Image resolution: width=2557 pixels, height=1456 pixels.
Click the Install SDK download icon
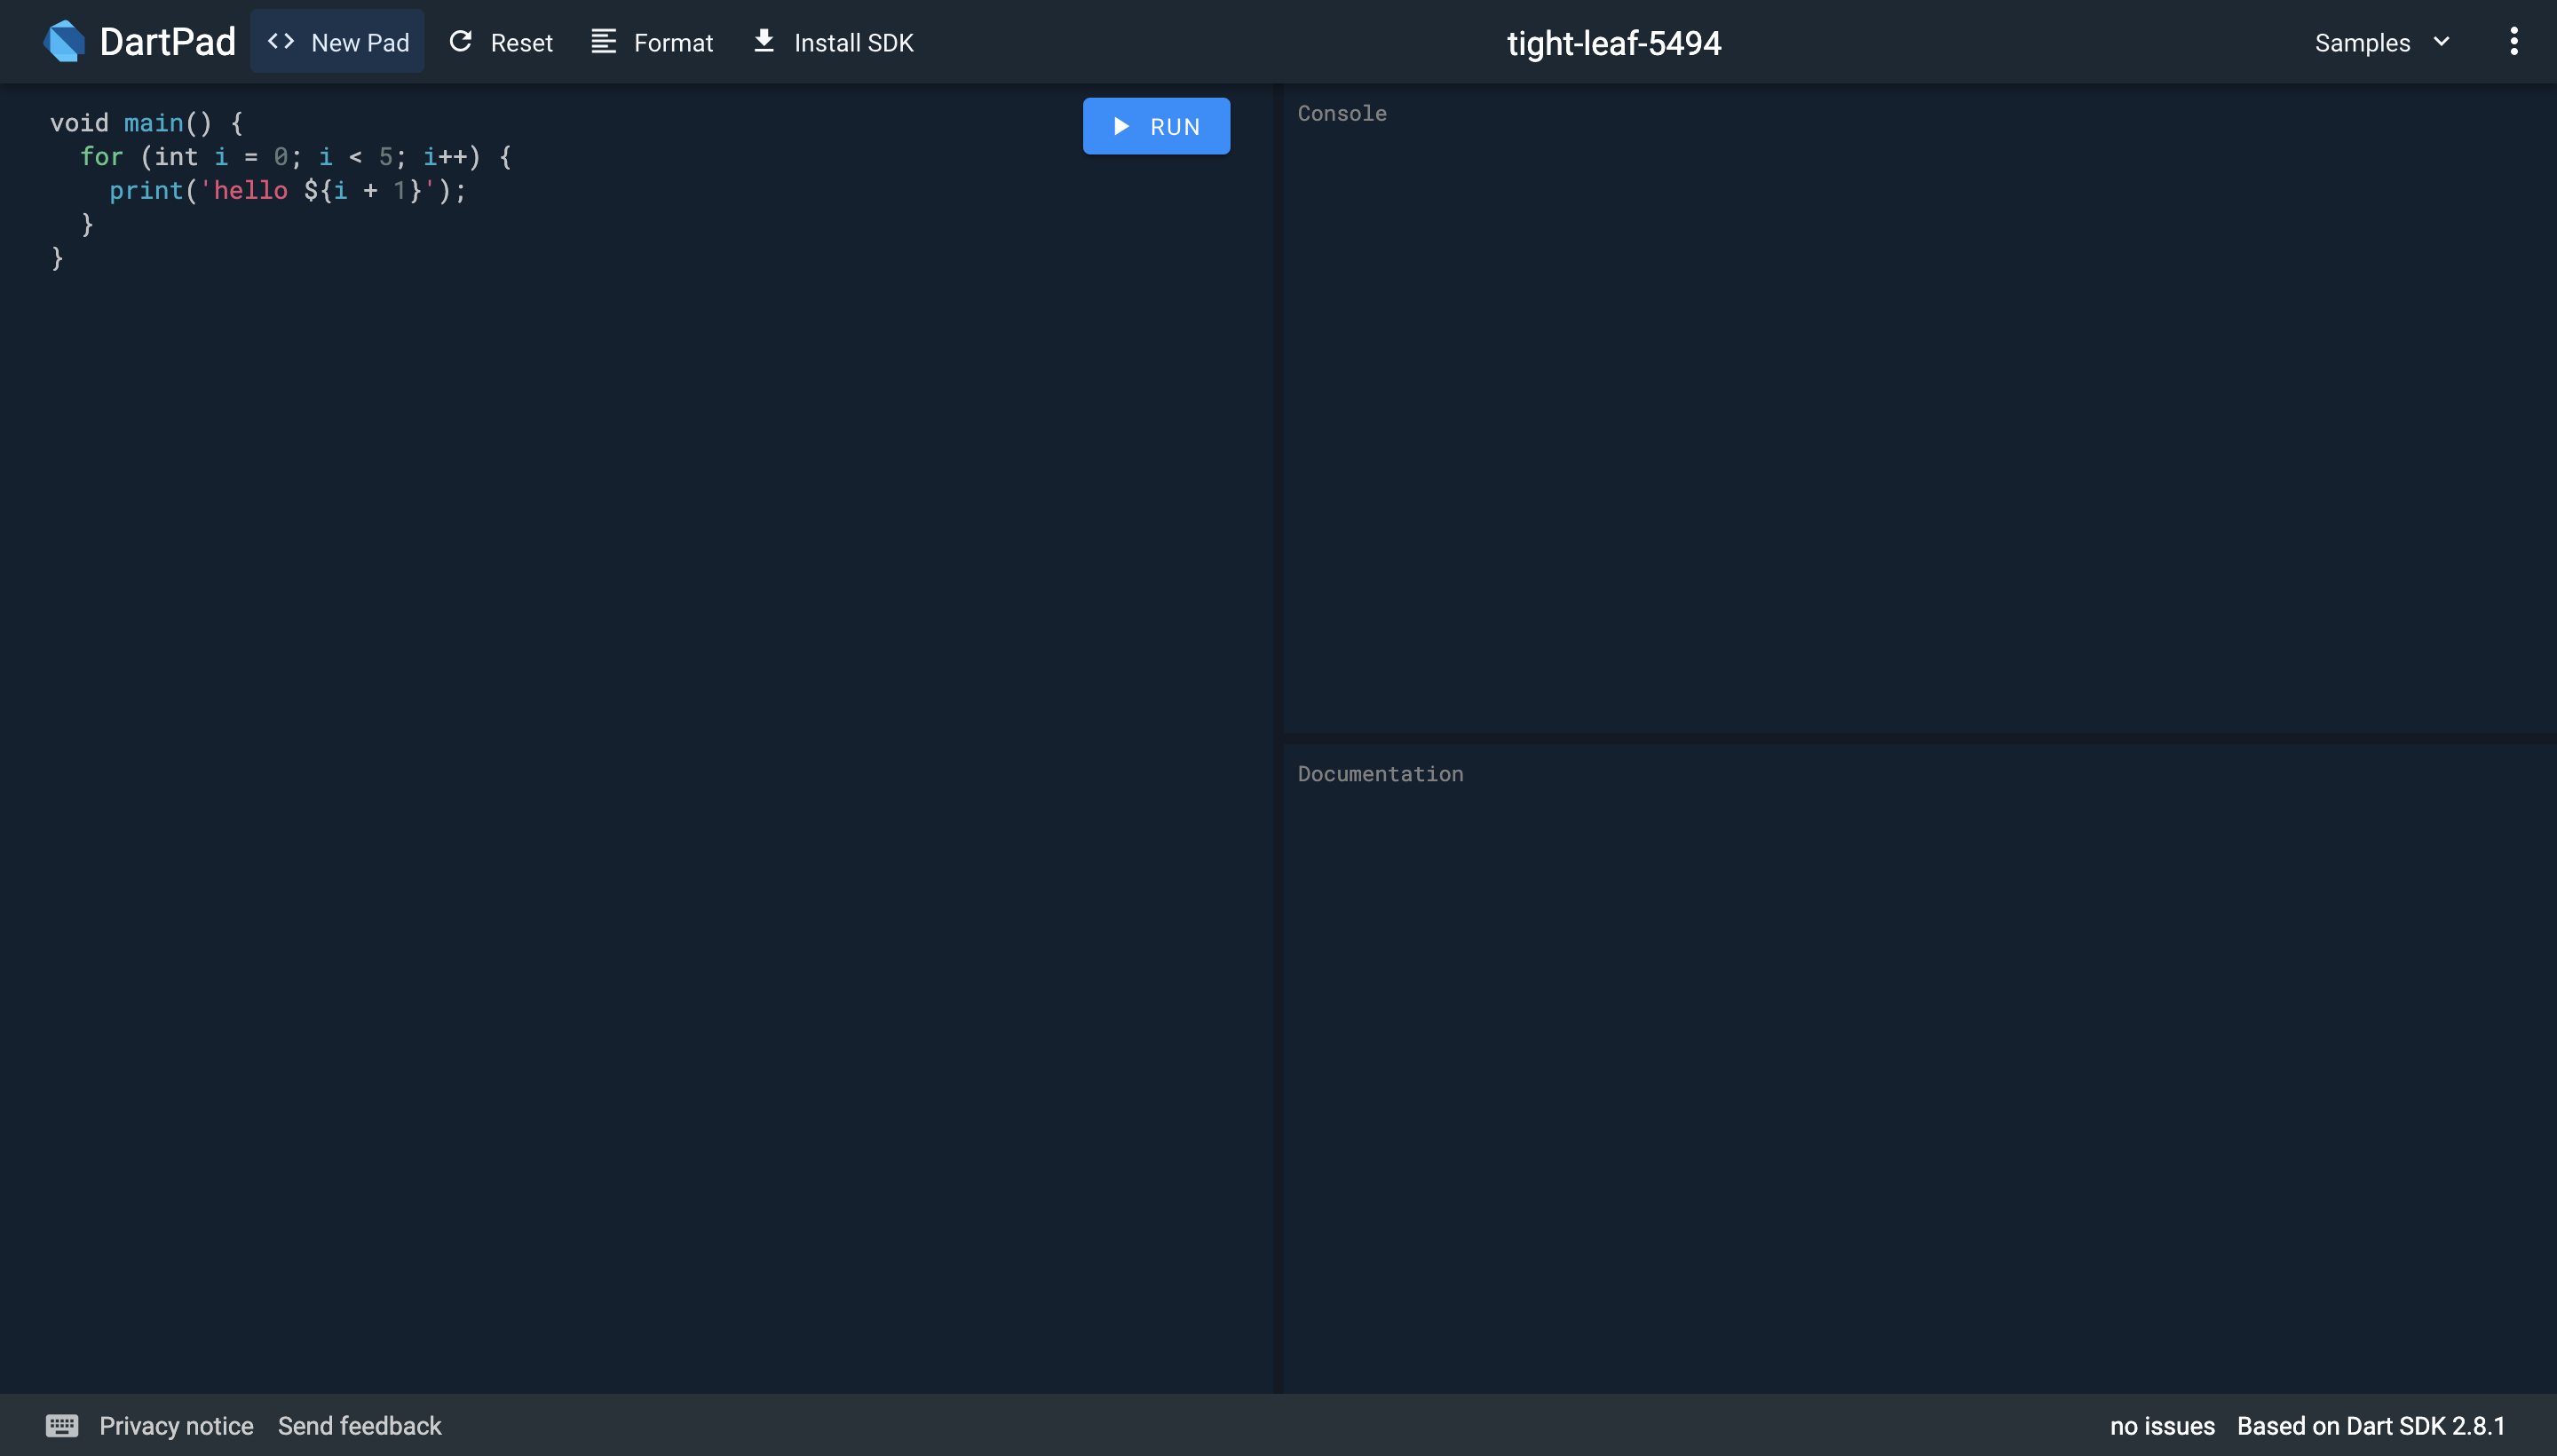[x=764, y=41]
